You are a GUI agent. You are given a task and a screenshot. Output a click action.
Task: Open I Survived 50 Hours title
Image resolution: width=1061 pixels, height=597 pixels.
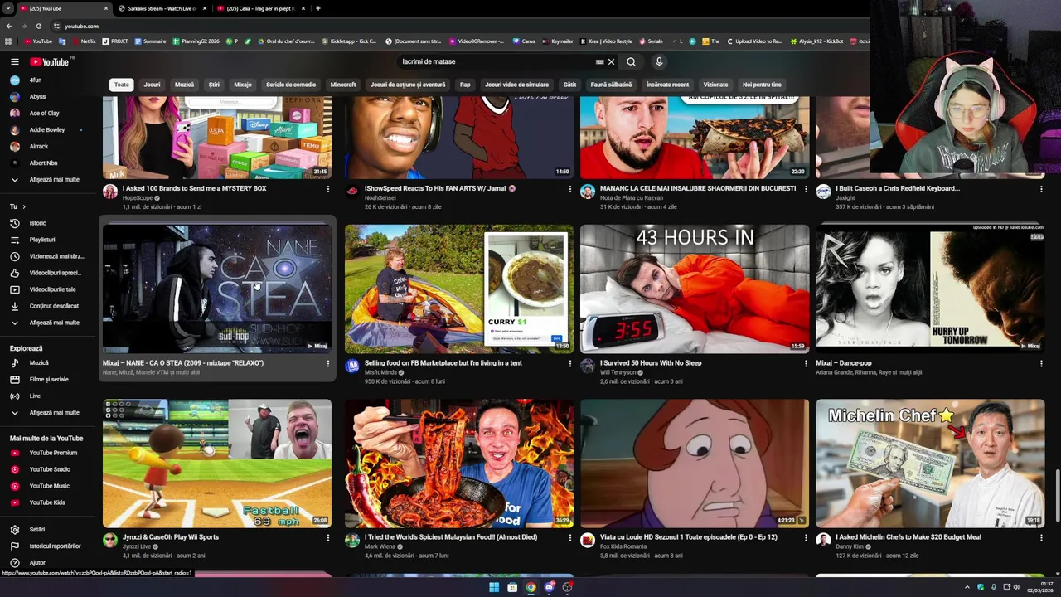[651, 363]
